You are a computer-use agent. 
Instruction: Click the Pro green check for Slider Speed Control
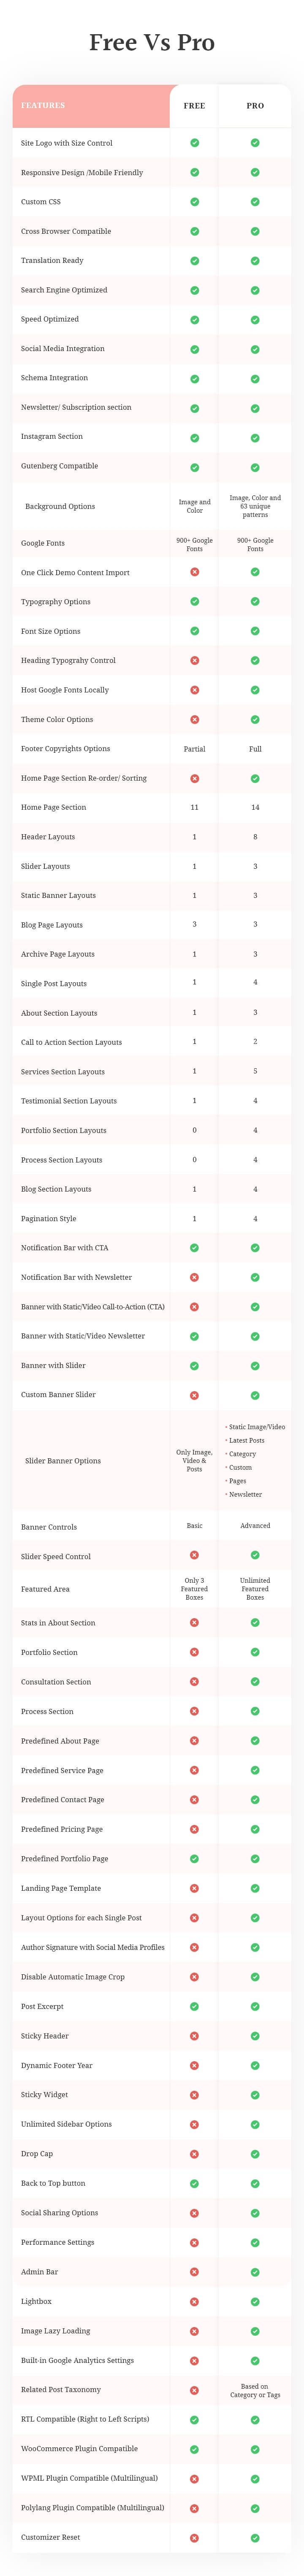255,1555
